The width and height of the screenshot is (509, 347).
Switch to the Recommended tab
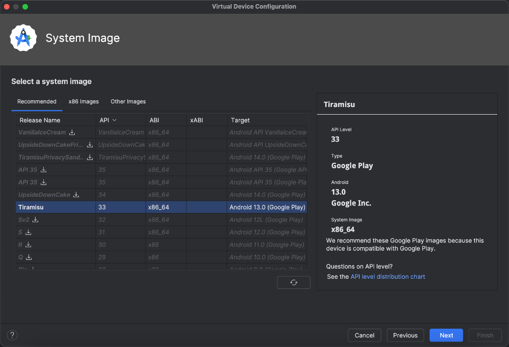pos(37,101)
